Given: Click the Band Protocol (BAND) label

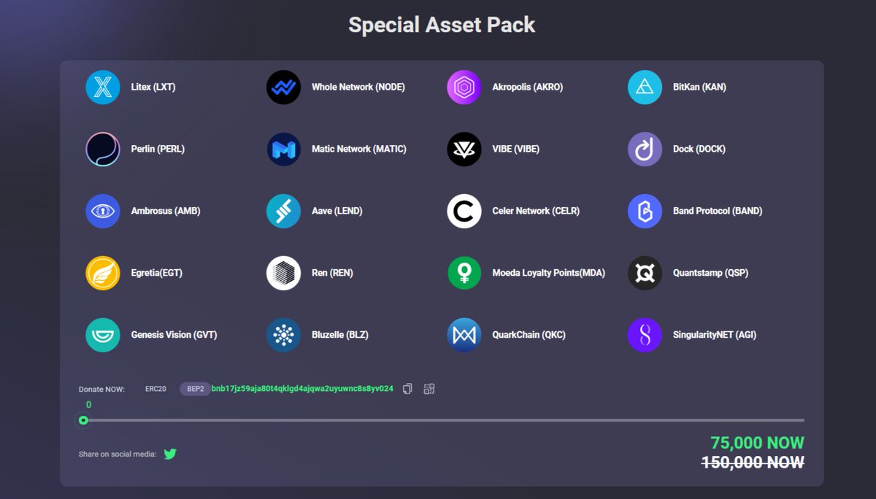Looking at the screenshot, I should (x=718, y=211).
